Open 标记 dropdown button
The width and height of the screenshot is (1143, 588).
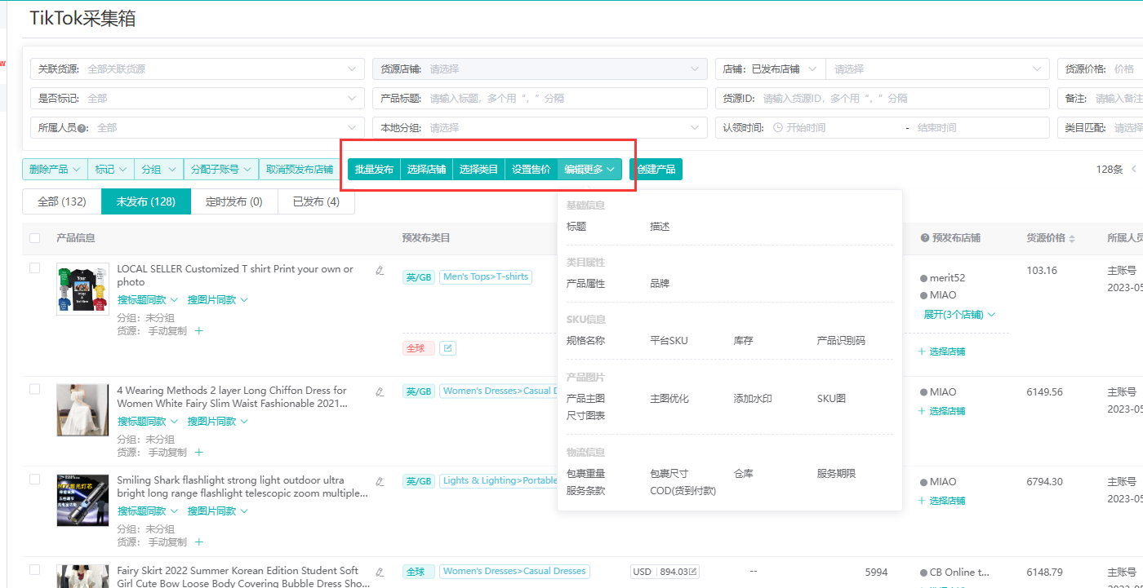tap(111, 170)
